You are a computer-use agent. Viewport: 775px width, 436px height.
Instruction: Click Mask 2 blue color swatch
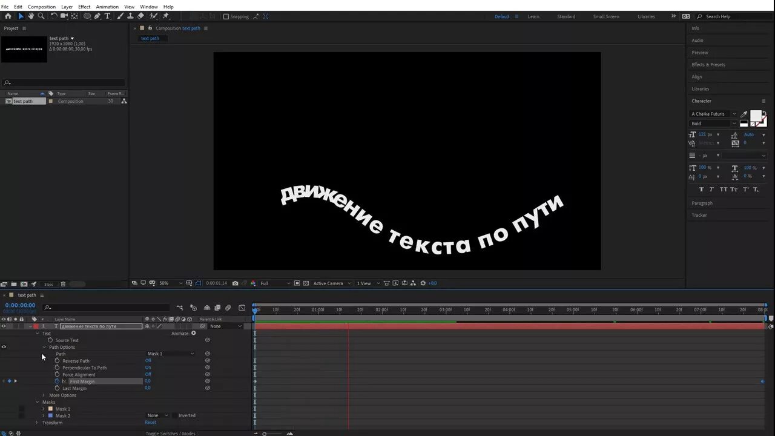tap(50, 416)
